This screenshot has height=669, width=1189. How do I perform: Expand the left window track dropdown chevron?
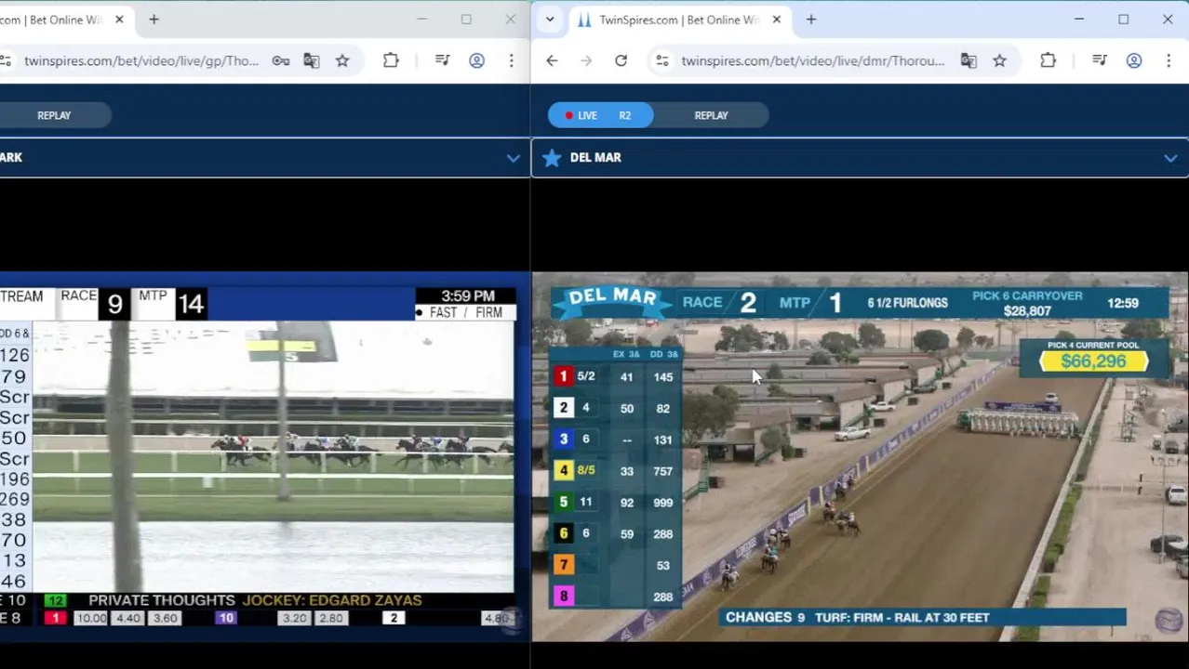point(513,158)
